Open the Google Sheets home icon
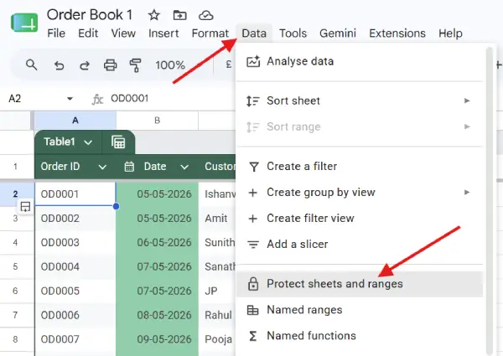Screen dimensions: 503x356 [24, 23]
